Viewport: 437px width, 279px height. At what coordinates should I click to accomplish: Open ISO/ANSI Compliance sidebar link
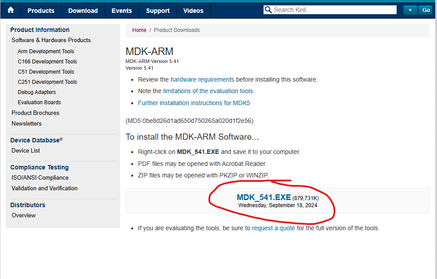point(40,177)
